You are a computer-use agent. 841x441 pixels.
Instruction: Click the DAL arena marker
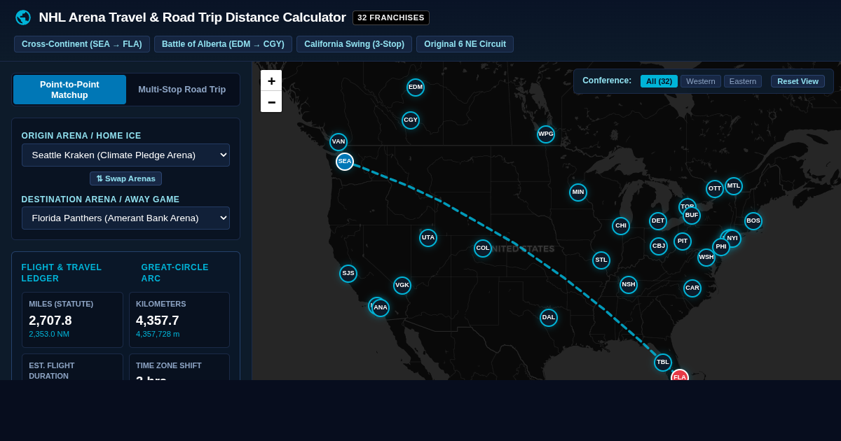coord(549,318)
